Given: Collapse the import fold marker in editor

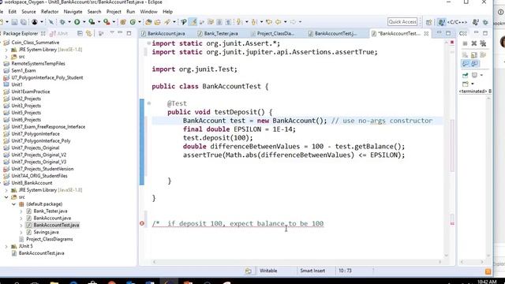Looking at the screenshot, I should (x=149, y=43).
